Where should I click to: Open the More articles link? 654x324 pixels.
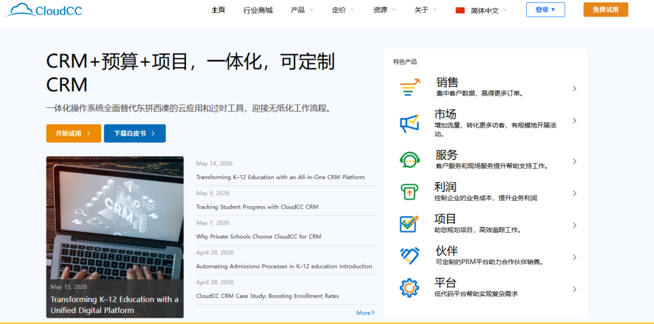coord(365,313)
